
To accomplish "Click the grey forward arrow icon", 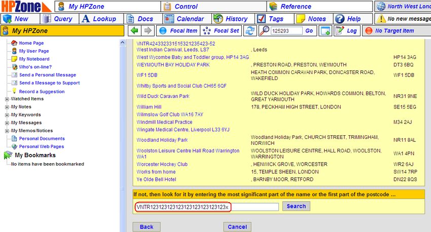I will tap(148, 30).
